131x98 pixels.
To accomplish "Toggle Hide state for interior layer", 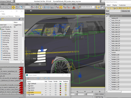I will [46, 90].
